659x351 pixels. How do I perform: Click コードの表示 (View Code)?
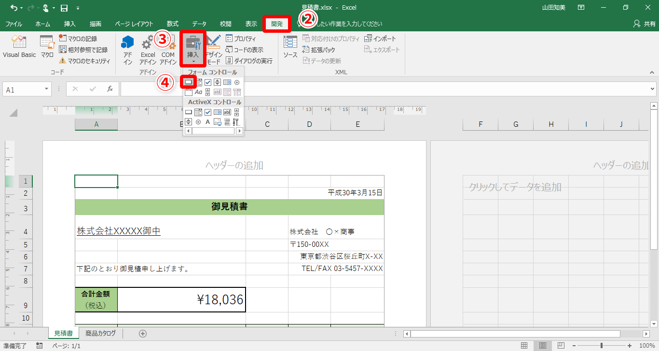245,50
